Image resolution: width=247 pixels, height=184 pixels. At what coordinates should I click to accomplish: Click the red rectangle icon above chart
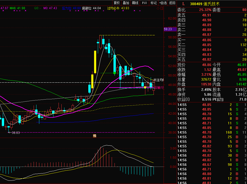(162, 8)
